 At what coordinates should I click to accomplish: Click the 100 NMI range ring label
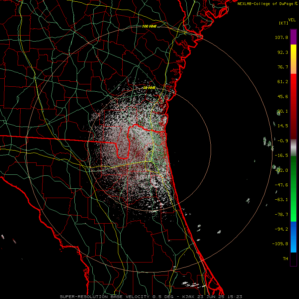pyautogui.click(x=149, y=26)
